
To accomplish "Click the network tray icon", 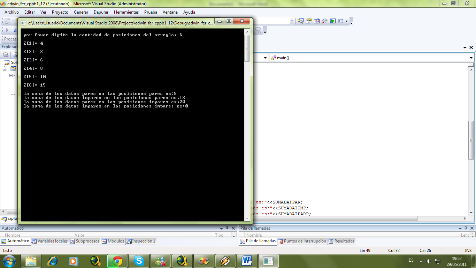I will [438, 261].
